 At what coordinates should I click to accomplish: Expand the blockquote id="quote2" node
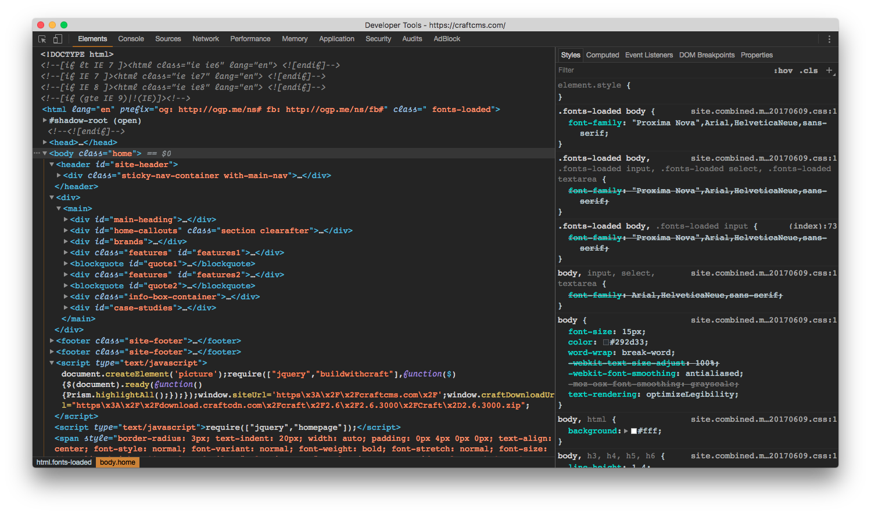tap(66, 285)
